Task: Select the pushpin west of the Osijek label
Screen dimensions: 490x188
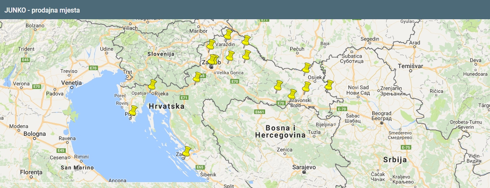Action: [x=306, y=69]
